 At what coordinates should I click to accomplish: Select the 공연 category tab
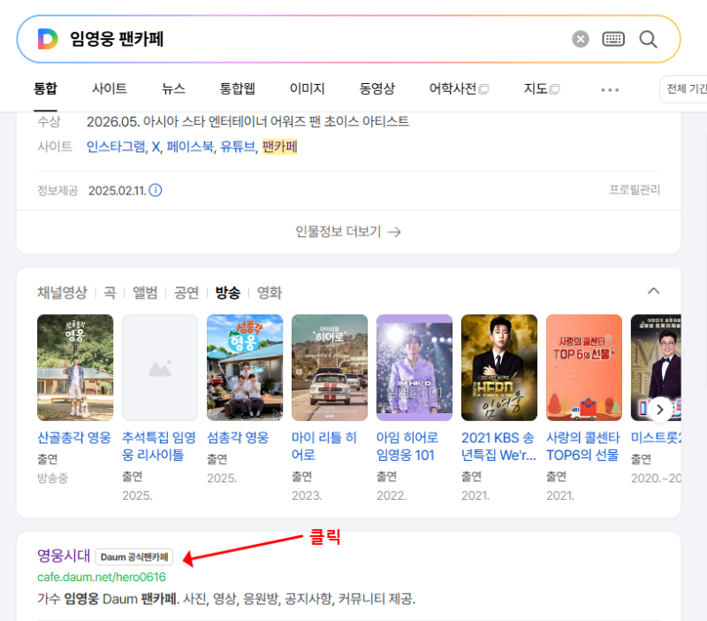186,293
